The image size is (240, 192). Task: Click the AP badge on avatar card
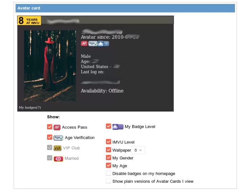pyautogui.click(x=84, y=43)
